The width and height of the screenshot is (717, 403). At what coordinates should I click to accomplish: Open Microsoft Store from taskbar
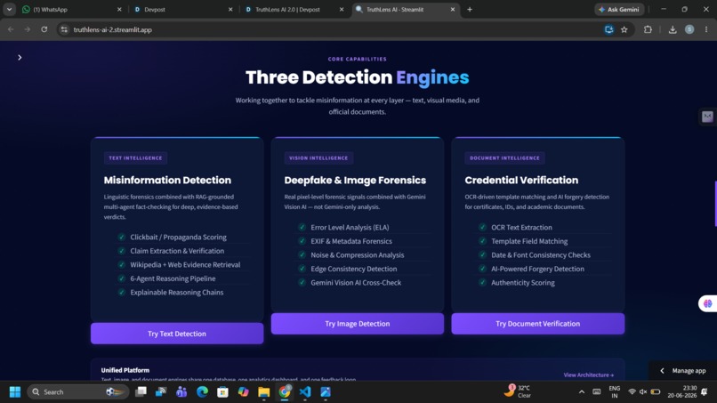point(222,391)
